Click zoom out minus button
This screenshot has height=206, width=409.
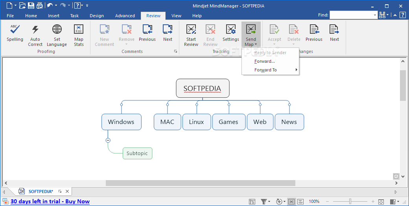coord(327,202)
